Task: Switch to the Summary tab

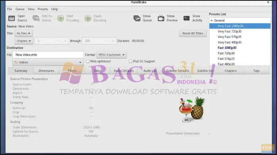Action: [21, 71]
